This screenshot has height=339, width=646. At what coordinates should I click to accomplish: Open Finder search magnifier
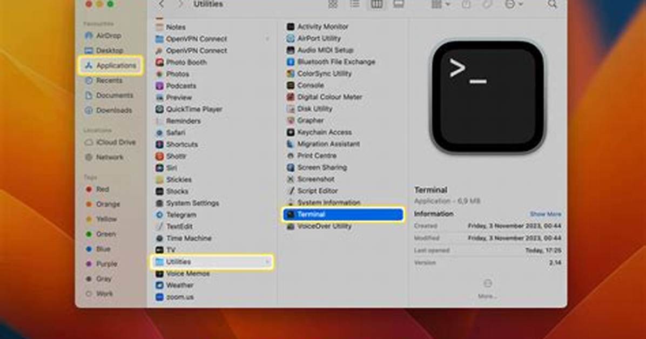[x=552, y=4]
